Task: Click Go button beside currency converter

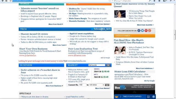Action: (x=107, y=85)
